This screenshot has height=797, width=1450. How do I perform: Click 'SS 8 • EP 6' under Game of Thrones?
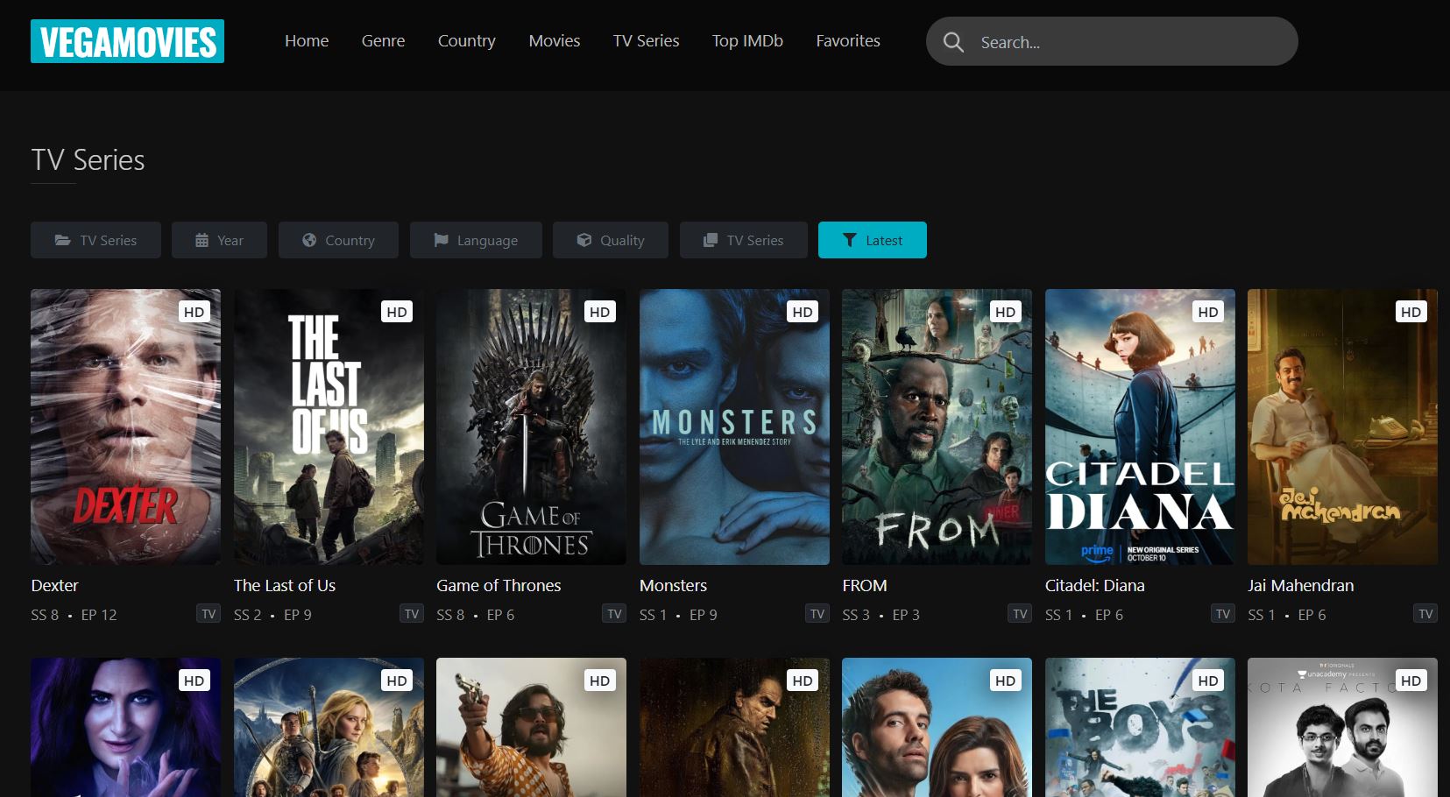click(x=476, y=615)
